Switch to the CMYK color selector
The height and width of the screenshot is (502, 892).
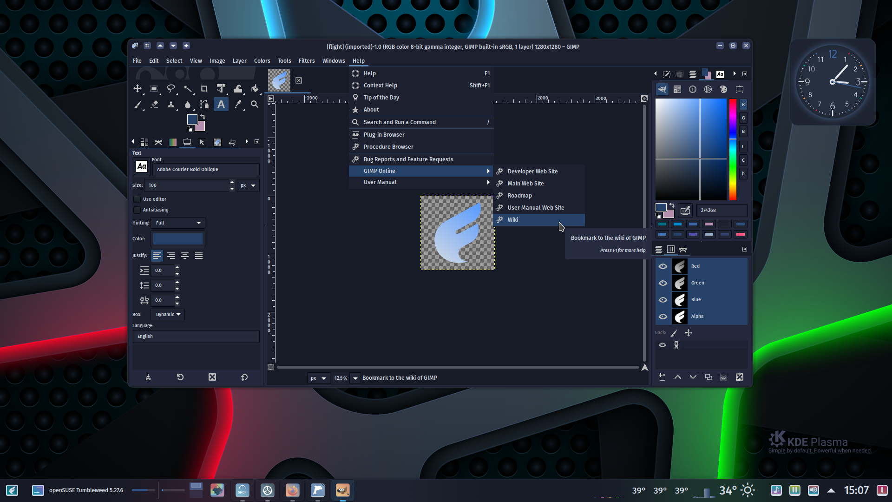[x=677, y=89]
